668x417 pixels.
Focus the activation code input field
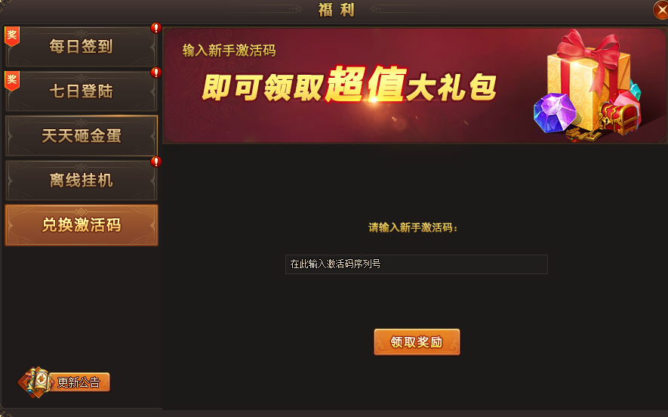click(x=416, y=264)
